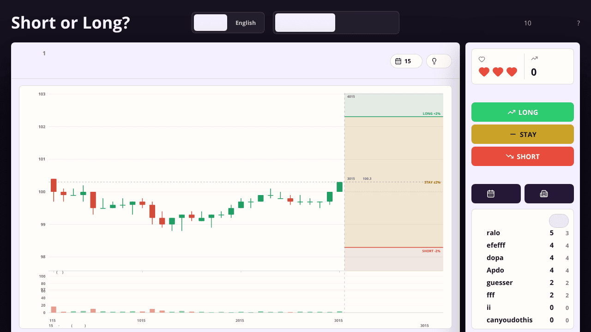Screen dimensions: 591x332
Task: Click the trending-up icon on LONG button
Action: coord(512,112)
